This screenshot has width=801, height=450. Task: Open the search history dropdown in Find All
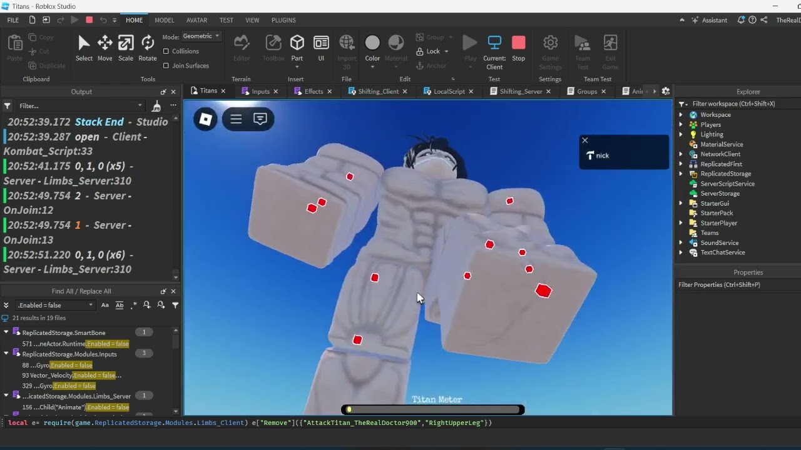pyautogui.click(x=91, y=305)
